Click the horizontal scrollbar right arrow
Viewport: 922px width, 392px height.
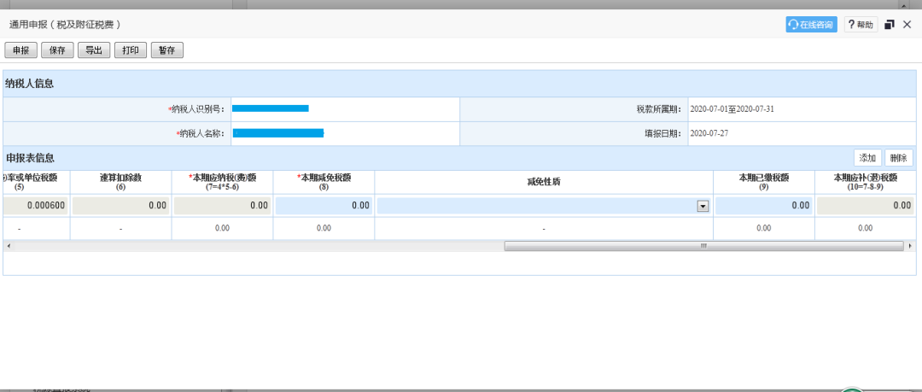(911, 246)
